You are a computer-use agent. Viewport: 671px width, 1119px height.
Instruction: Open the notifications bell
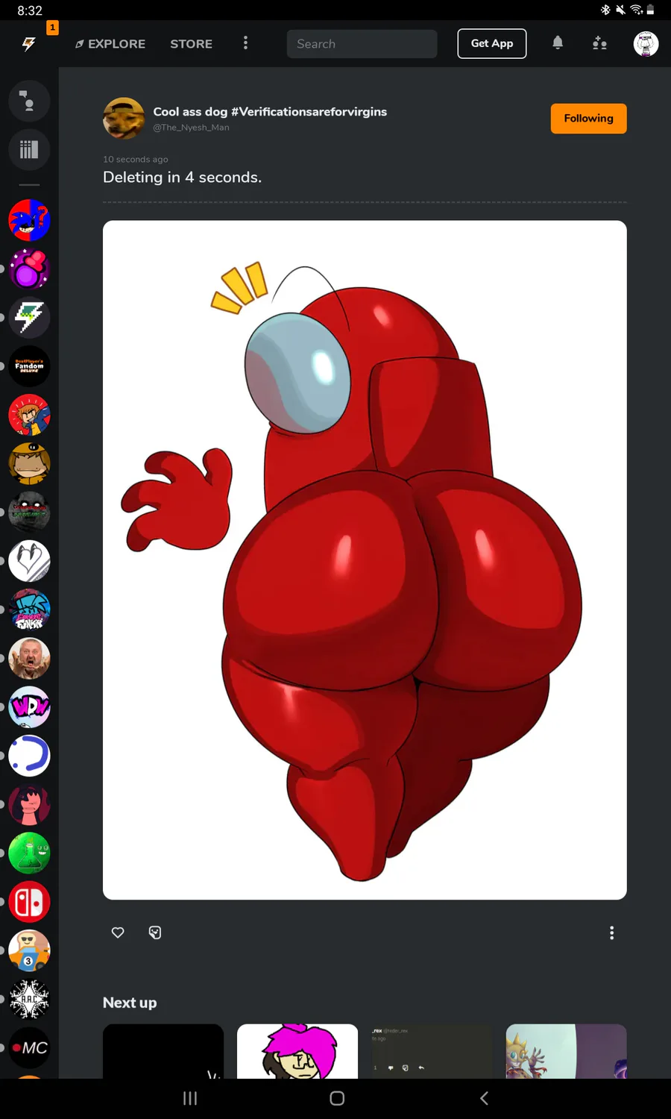[x=558, y=43]
